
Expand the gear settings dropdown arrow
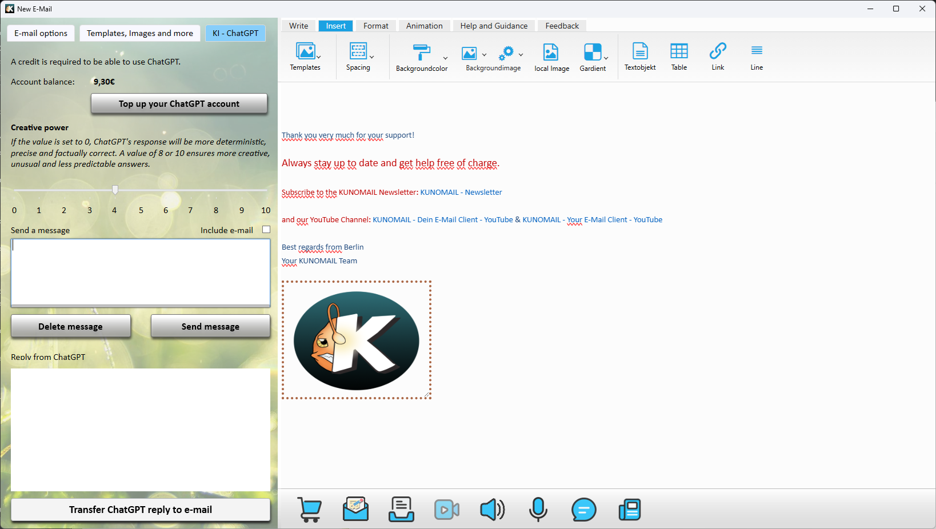pos(521,55)
